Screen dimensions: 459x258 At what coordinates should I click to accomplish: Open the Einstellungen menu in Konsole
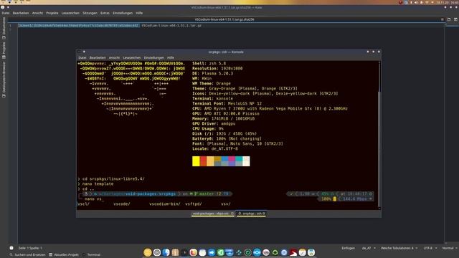click(154, 58)
